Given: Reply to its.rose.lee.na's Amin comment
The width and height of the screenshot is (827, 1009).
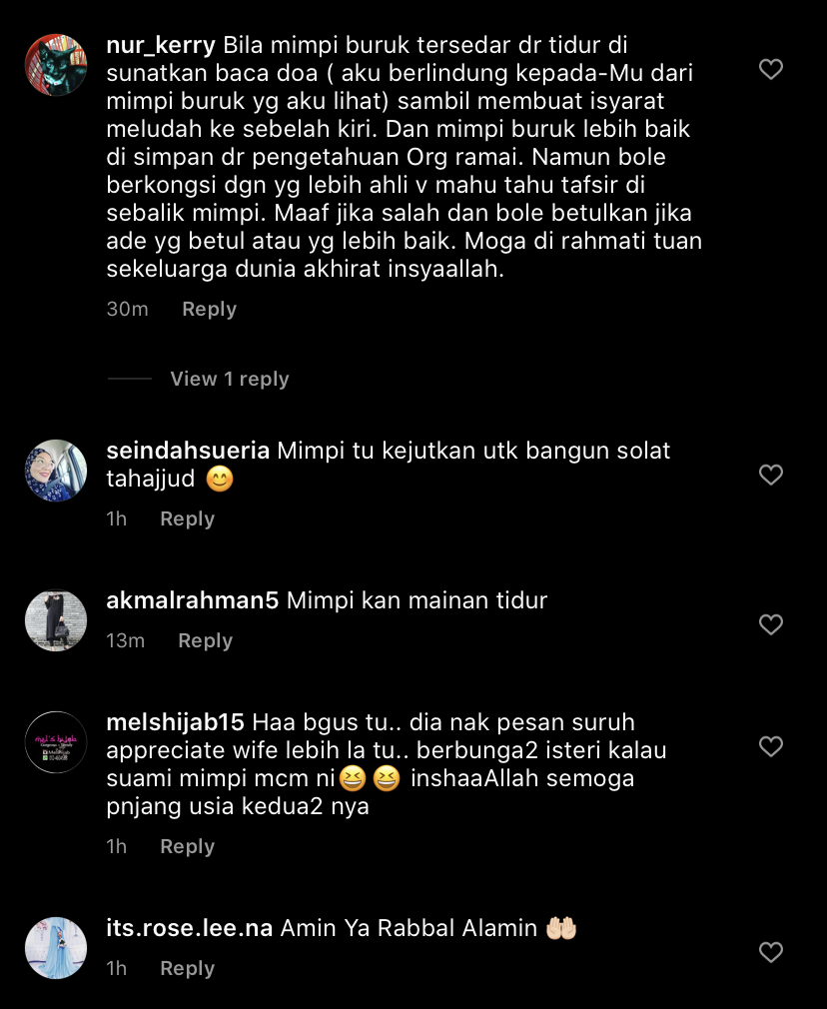Looking at the screenshot, I should point(188,968).
